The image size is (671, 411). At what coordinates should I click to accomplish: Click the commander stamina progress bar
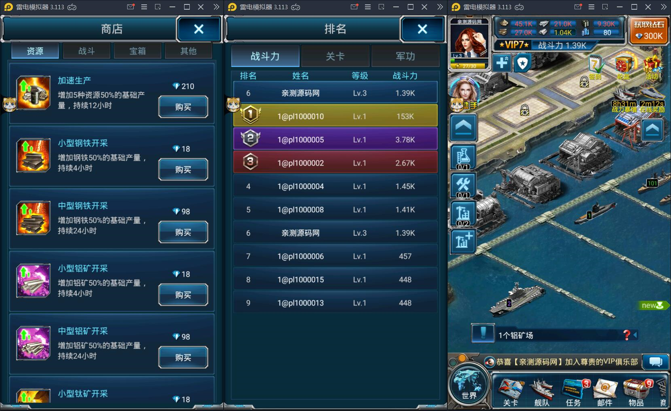click(469, 66)
